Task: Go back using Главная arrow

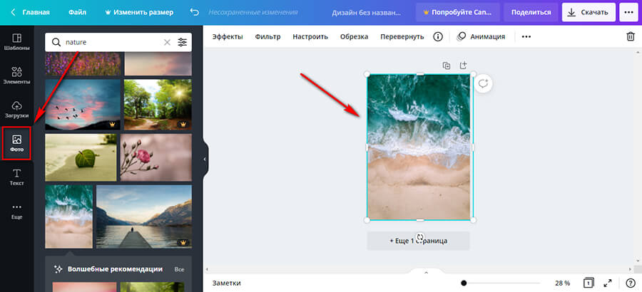Action: click(x=29, y=12)
